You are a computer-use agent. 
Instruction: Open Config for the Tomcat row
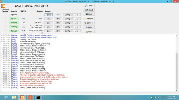(x=67, y=31)
